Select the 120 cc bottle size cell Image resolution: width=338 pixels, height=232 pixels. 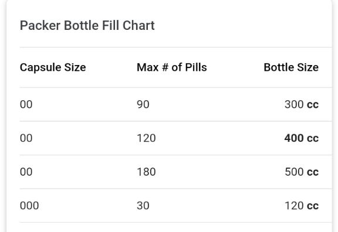tap(302, 206)
